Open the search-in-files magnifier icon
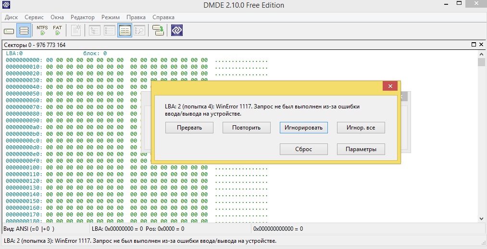The image size is (487, 249). [139, 30]
